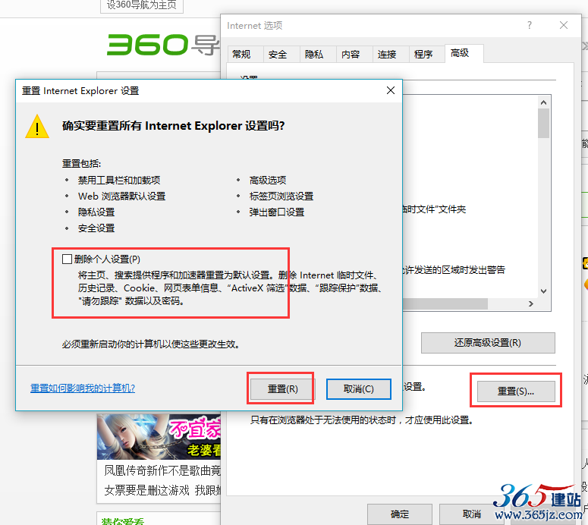Image resolution: width=588 pixels, height=525 pixels.
Task: Tick the 删除个人设置(P) checkbox
Action: [67, 259]
